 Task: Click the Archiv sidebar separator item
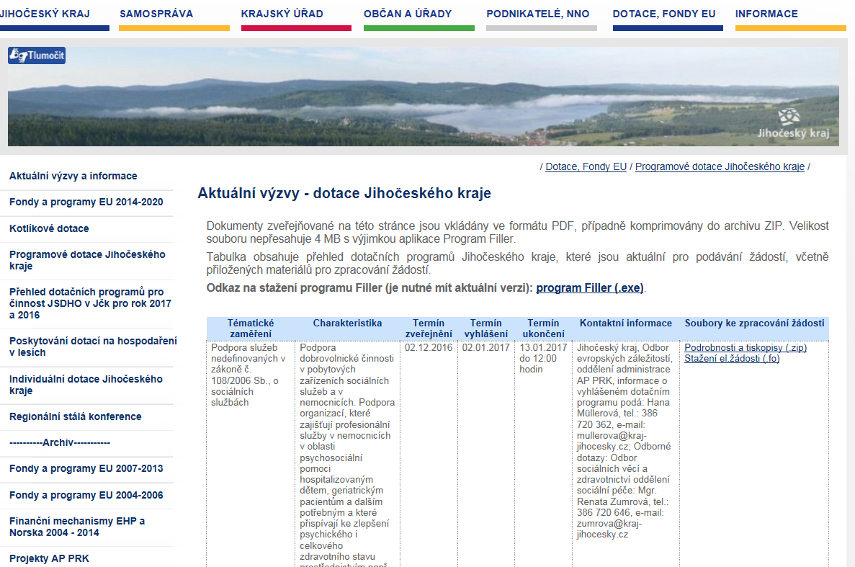click(60, 442)
